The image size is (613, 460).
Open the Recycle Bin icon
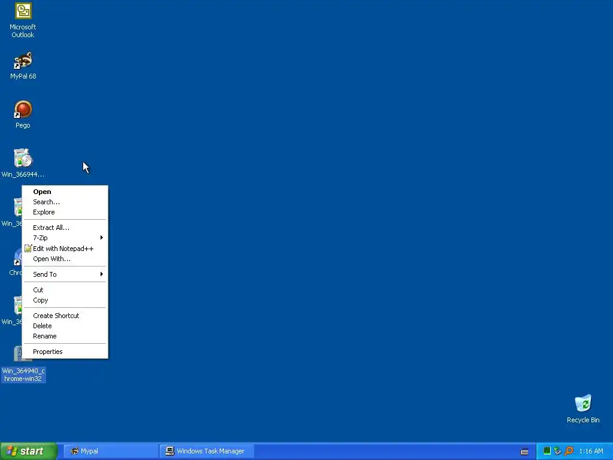pos(583,403)
